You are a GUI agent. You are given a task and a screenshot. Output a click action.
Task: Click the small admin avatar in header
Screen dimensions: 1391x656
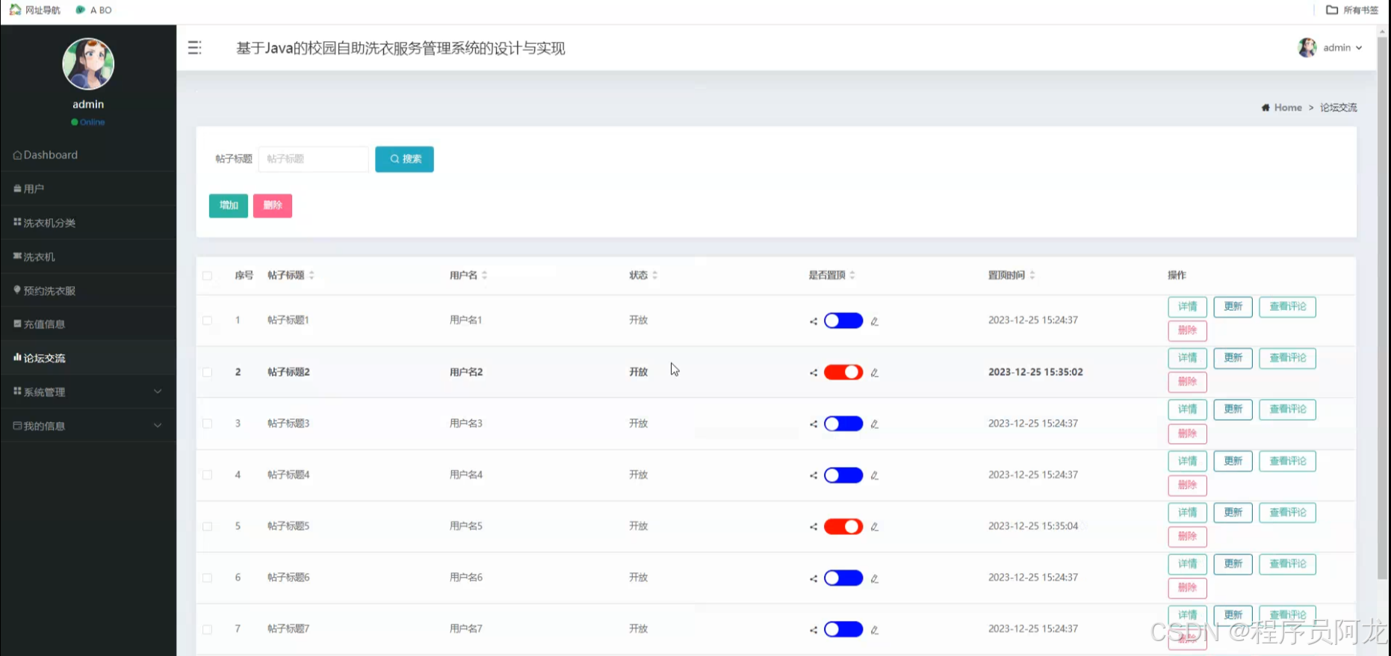tap(1307, 47)
